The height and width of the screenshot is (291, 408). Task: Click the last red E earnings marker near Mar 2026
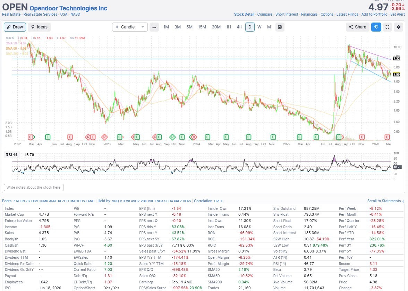(x=387, y=137)
